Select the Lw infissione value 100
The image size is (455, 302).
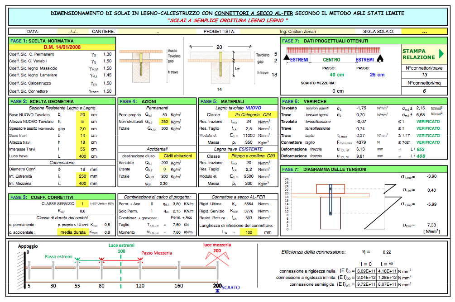(249, 232)
